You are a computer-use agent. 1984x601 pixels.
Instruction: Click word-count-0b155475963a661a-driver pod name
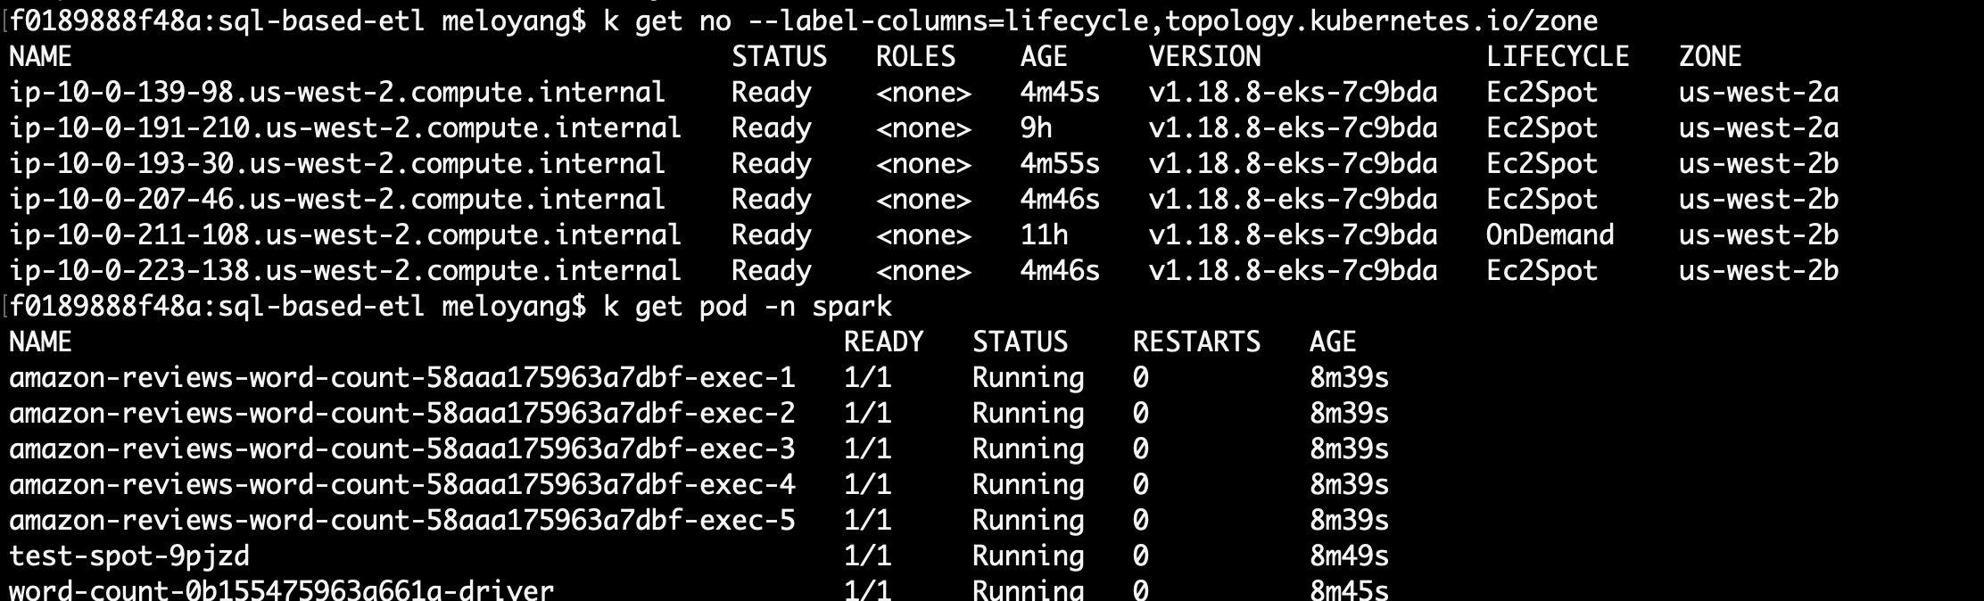281,589
